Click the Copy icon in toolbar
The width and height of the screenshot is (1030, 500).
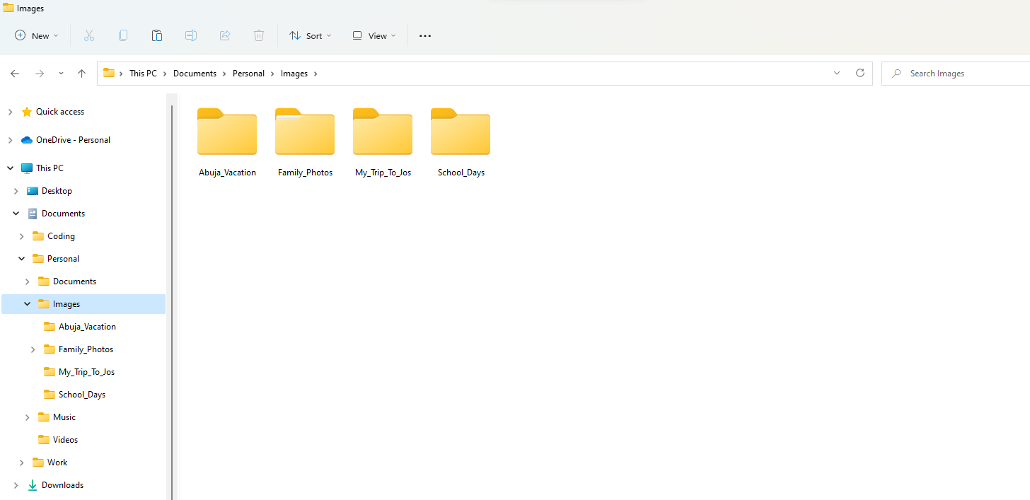click(123, 35)
